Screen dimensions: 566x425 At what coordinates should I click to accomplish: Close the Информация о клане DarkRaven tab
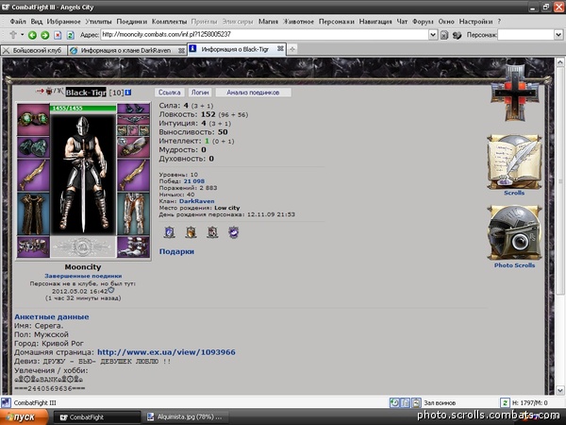181,51
